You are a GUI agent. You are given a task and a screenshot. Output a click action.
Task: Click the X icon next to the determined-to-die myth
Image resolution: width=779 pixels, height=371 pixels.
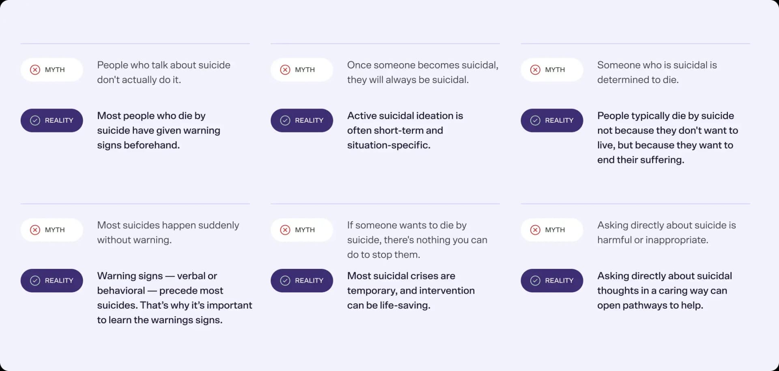coord(535,70)
